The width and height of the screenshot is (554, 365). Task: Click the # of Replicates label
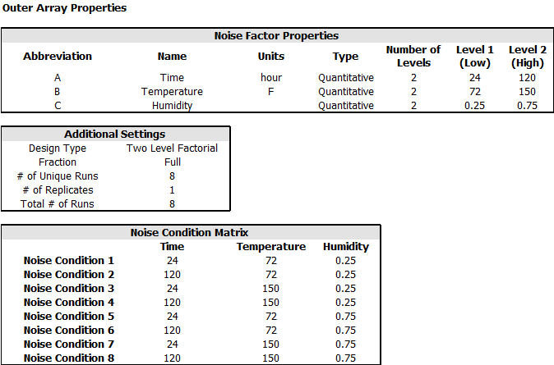58,190
